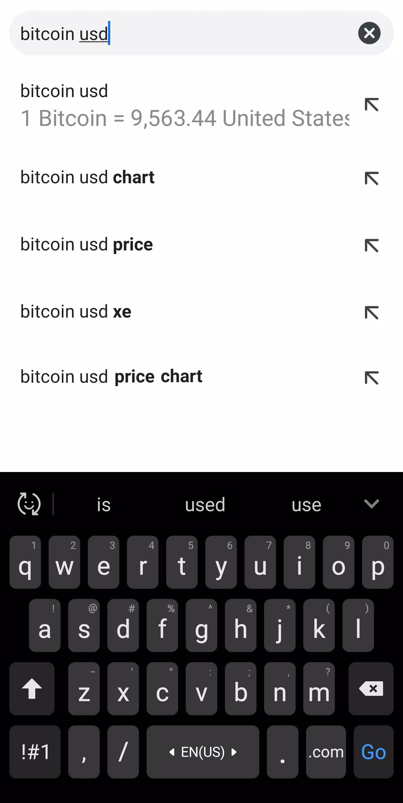
Task: Switch to symbols keyboard with !#1 key
Action: click(x=35, y=752)
